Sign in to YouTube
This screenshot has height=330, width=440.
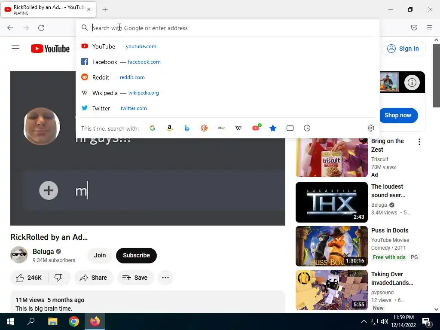(x=403, y=49)
